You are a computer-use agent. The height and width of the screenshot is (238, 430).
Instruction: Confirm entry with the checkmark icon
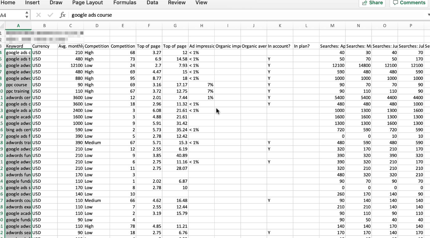50,15
